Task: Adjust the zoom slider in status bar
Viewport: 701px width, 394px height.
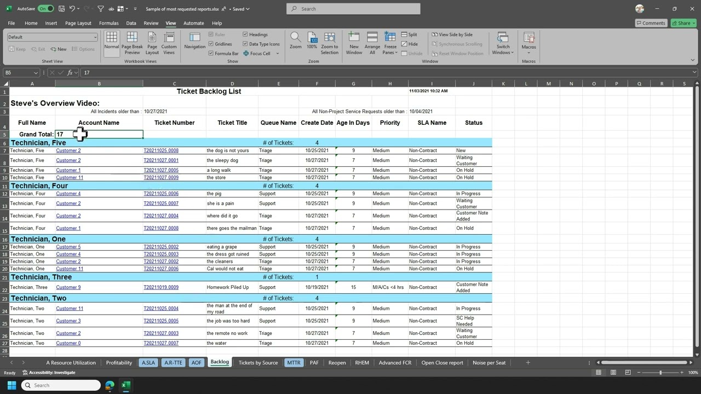Action: pyautogui.click(x=660, y=373)
